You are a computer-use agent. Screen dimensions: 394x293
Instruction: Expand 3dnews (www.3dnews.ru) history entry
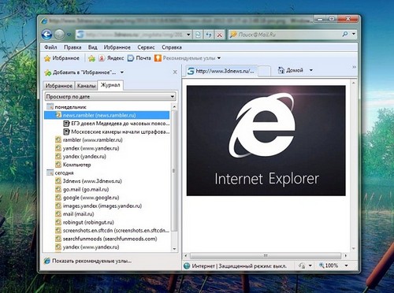88,181
